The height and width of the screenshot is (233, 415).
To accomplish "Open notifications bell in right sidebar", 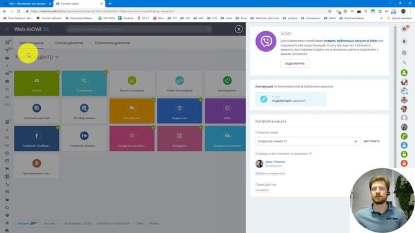I will (x=404, y=41).
